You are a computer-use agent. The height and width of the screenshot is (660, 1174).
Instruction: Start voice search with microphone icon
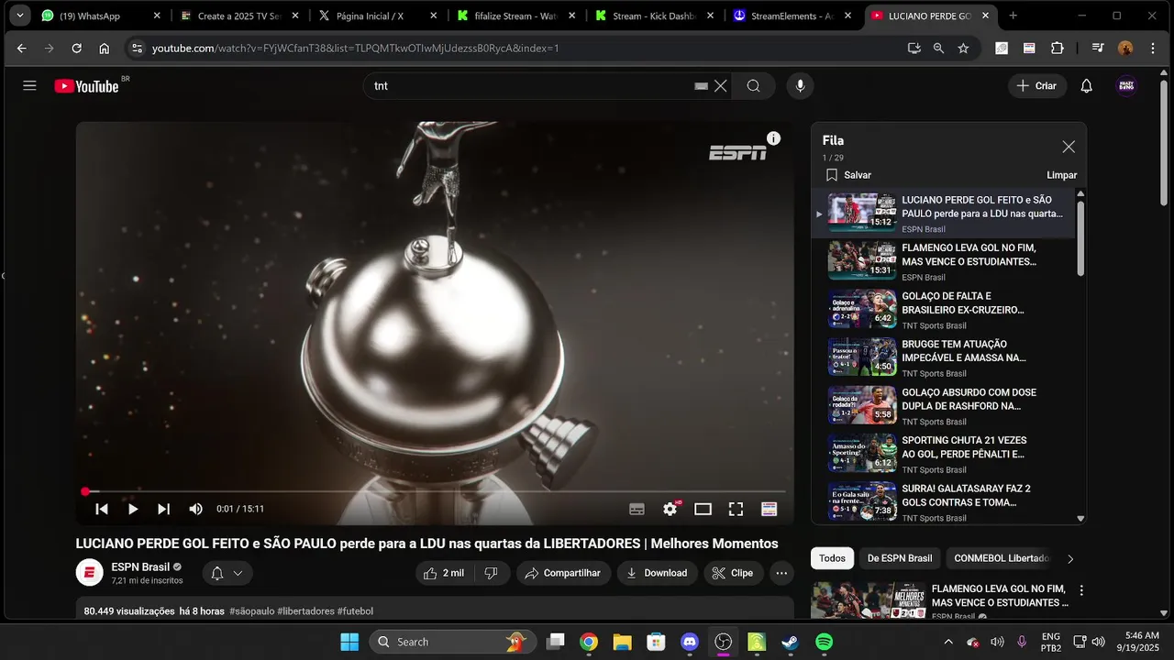click(x=800, y=86)
